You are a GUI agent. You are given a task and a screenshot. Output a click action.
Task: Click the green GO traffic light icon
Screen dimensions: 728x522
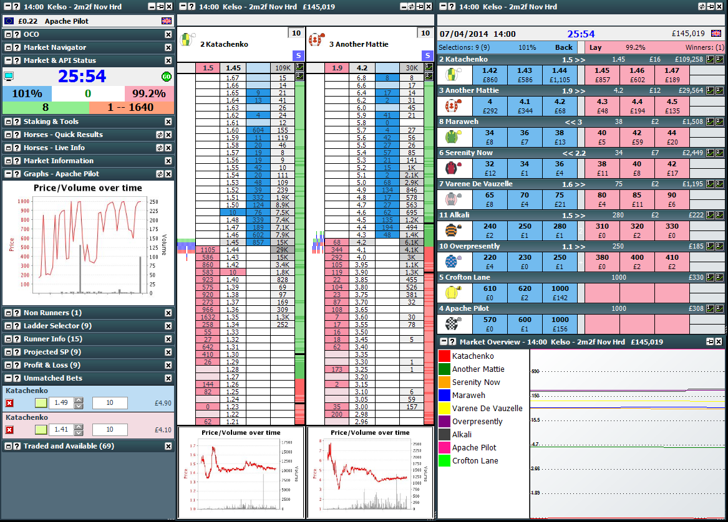coord(165,75)
